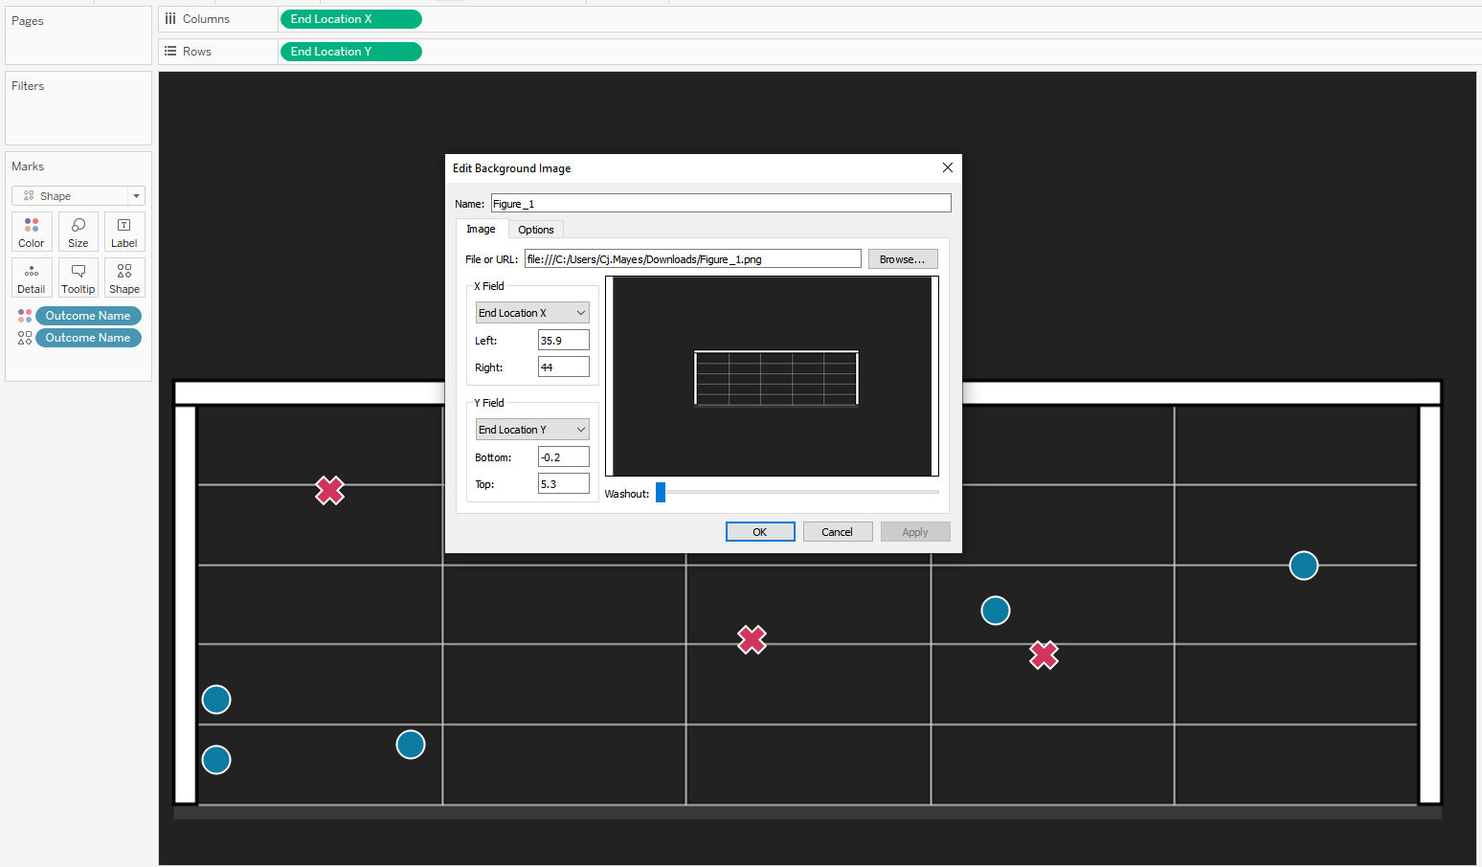Open the Detail marks card
The image size is (1482, 867).
(32, 278)
